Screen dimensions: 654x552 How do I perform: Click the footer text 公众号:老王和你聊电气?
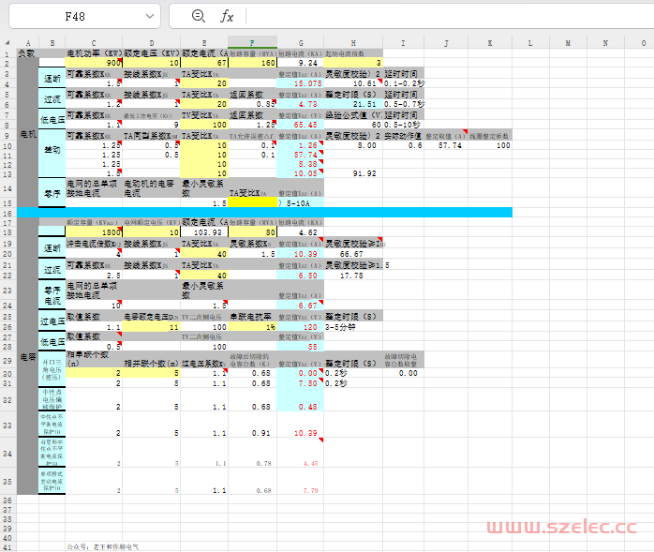(103, 546)
